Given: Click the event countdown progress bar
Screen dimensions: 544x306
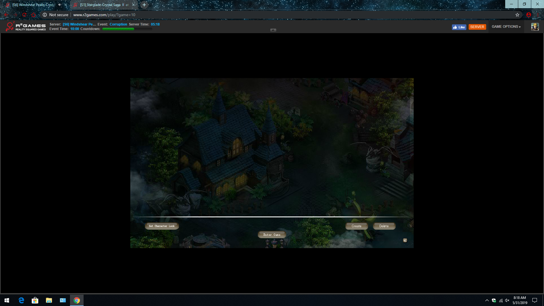Looking at the screenshot, I should coord(127,29).
